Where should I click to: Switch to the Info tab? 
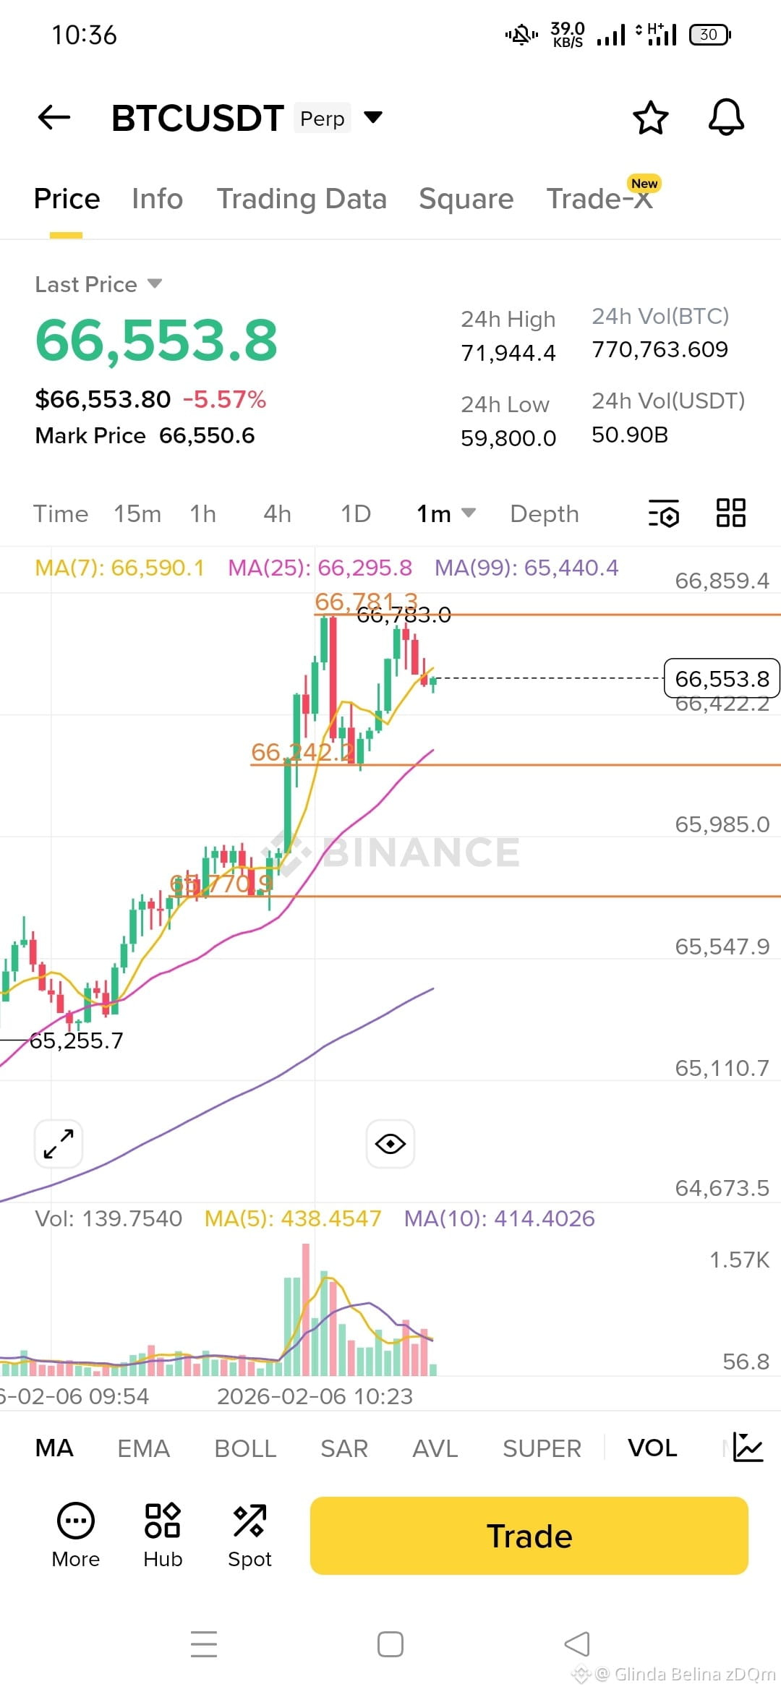tap(157, 199)
